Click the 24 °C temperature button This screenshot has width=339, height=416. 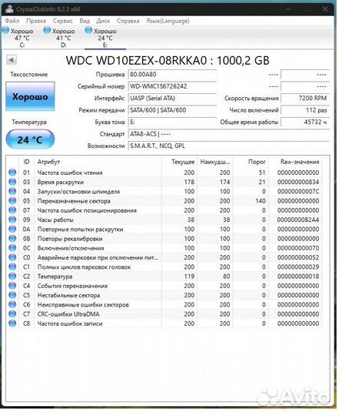(30, 139)
